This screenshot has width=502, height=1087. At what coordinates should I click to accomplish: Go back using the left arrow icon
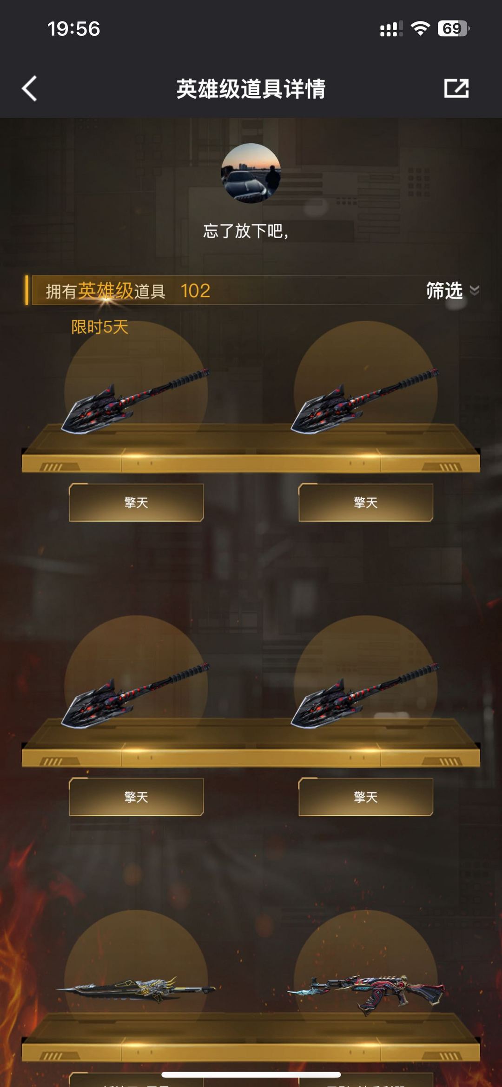[29, 88]
